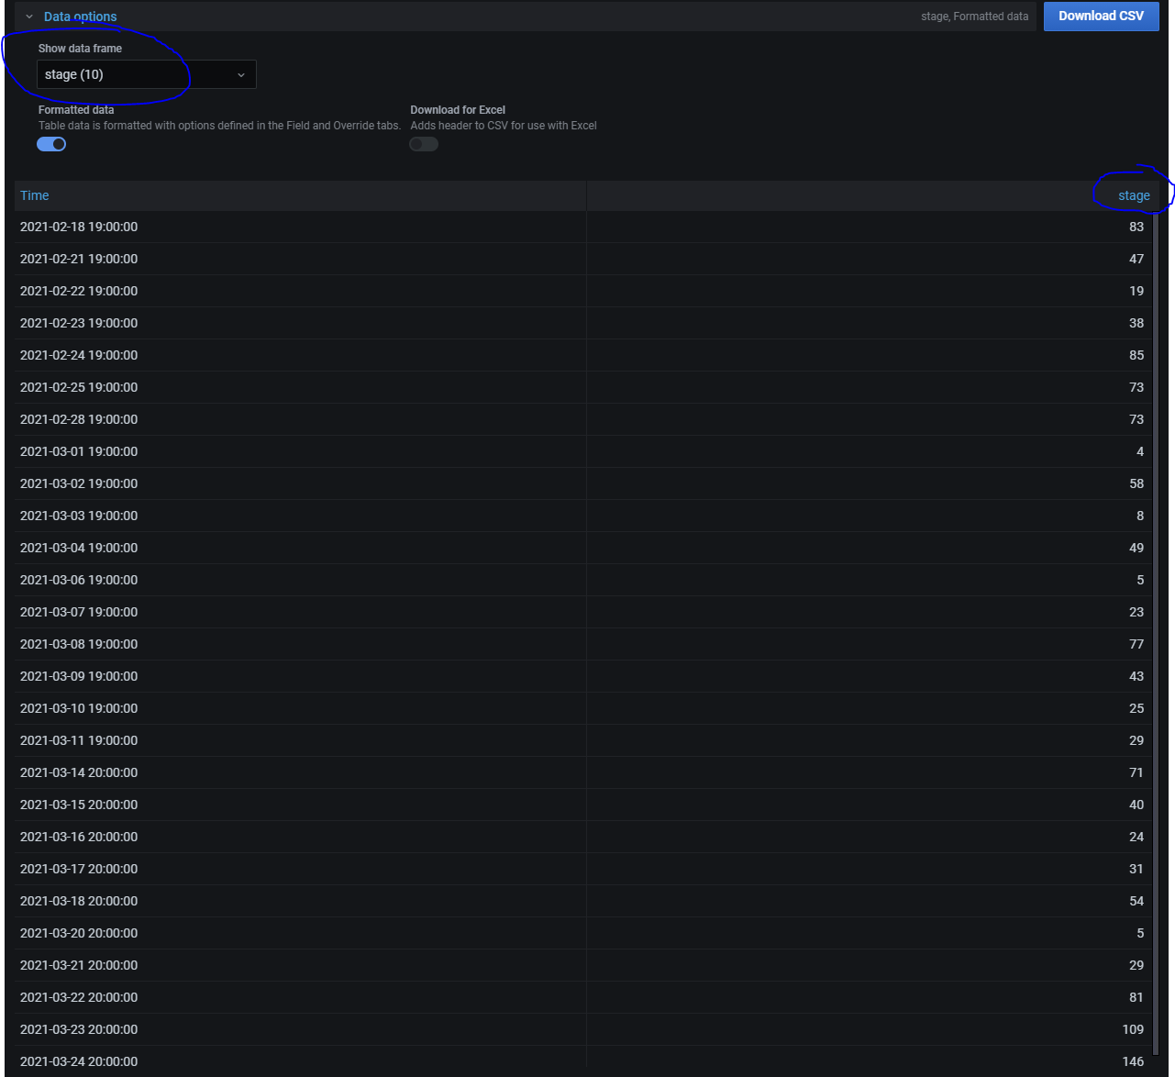Click the Data options section title
The width and height of the screenshot is (1175, 1077).
click(x=78, y=16)
